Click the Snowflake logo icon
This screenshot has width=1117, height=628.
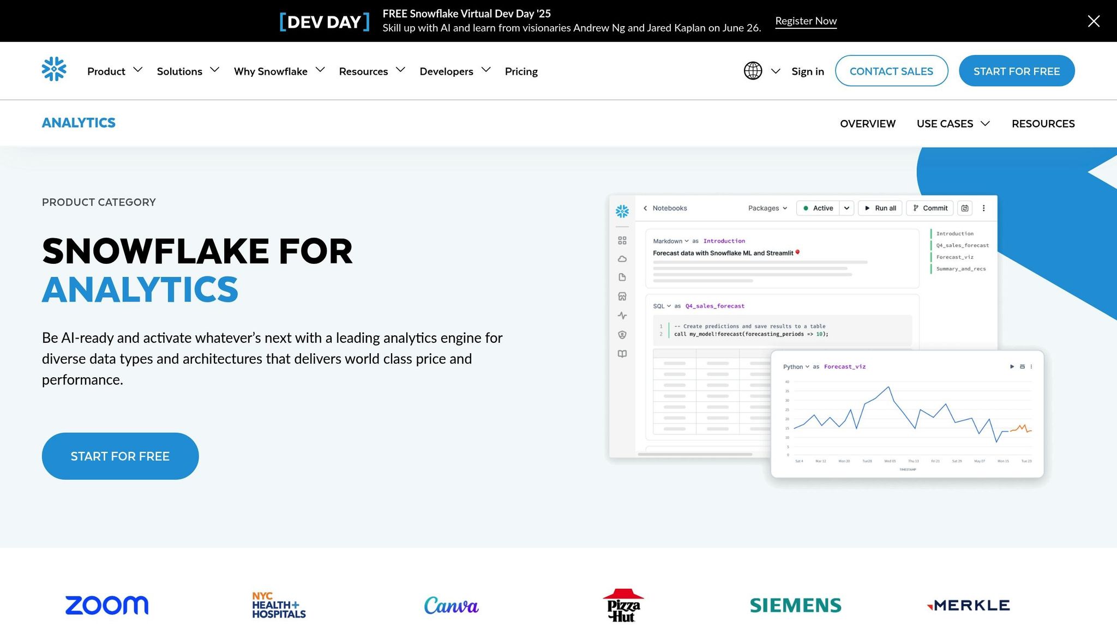pos(54,69)
